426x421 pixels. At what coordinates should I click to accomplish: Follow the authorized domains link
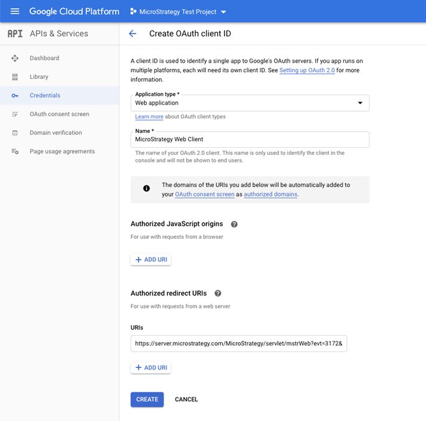[x=271, y=195]
